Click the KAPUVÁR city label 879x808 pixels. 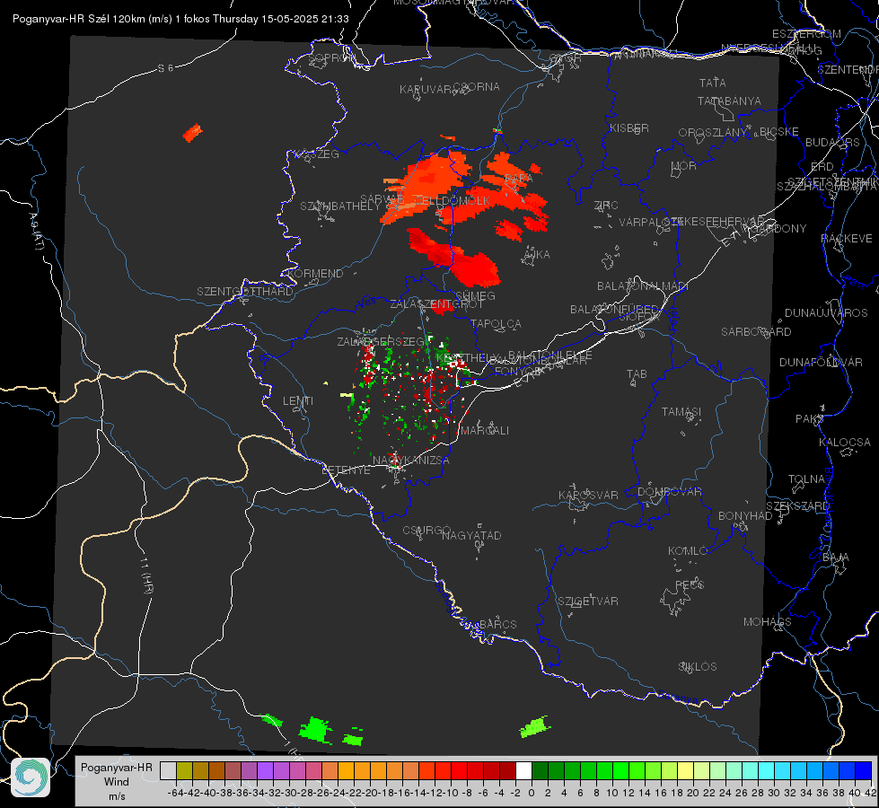pyautogui.click(x=426, y=90)
